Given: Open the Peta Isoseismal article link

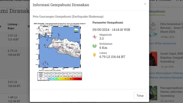Looking at the screenshot, I should tap(172, 28).
